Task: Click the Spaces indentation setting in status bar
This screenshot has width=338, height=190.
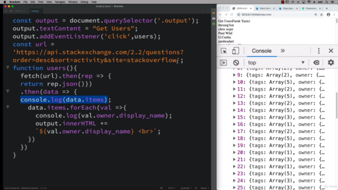Action: pyautogui.click(x=204, y=188)
